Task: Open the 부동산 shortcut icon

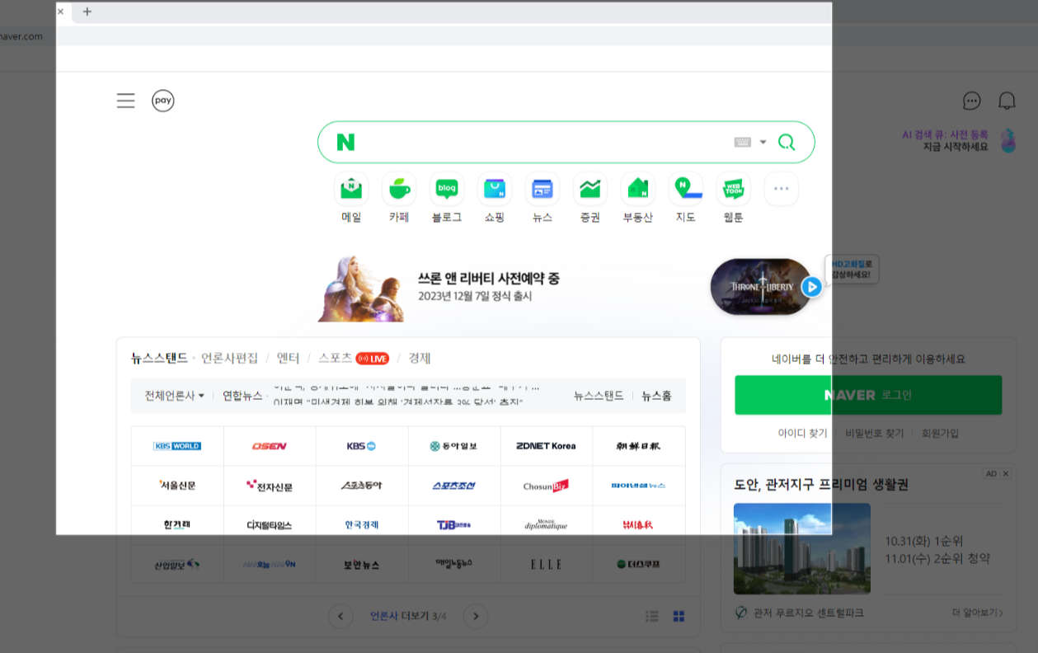Action: pos(638,189)
